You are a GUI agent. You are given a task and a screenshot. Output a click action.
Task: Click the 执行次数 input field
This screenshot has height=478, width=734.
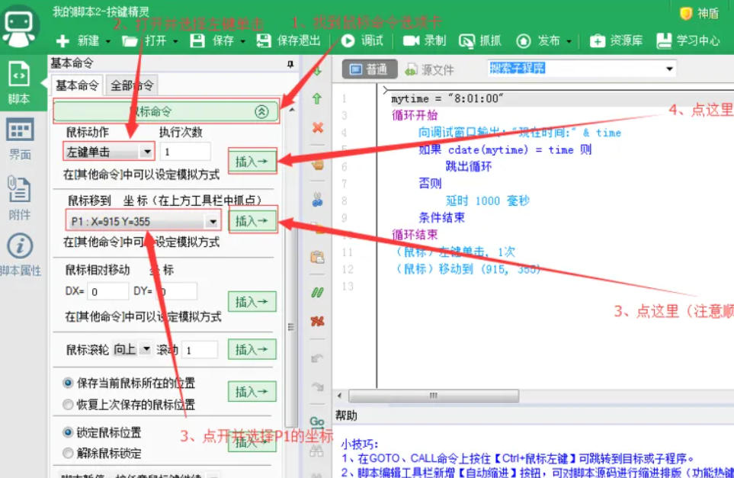[186, 152]
